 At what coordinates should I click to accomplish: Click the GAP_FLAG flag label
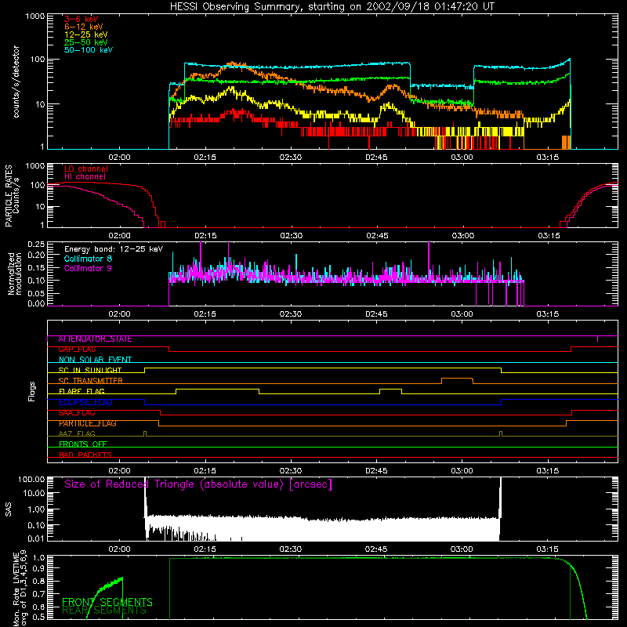pyautogui.click(x=77, y=350)
